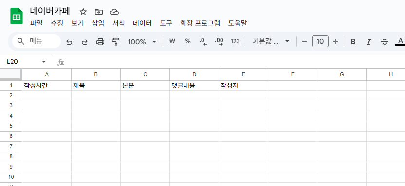This screenshot has width=405, height=186.
Task: Star the 네이버카페 document
Action: pyautogui.click(x=83, y=12)
